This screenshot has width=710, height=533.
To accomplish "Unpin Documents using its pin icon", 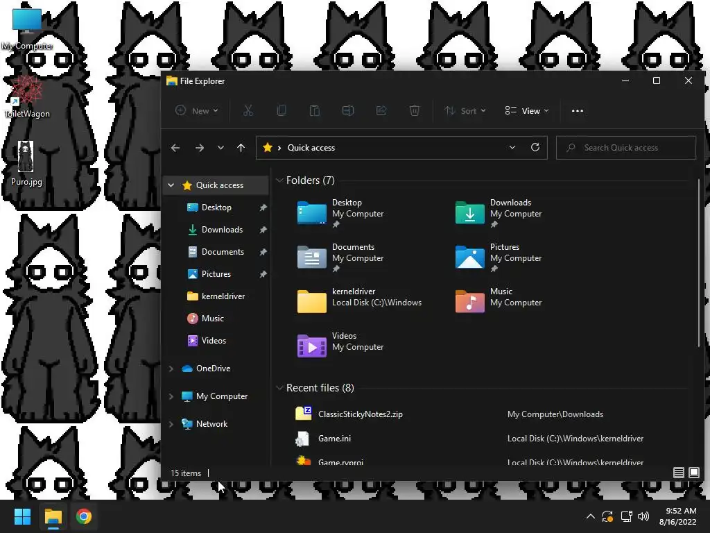I will click(x=263, y=252).
